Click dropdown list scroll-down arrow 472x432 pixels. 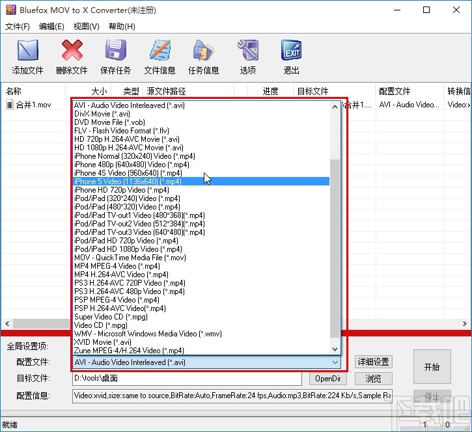point(335,349)
